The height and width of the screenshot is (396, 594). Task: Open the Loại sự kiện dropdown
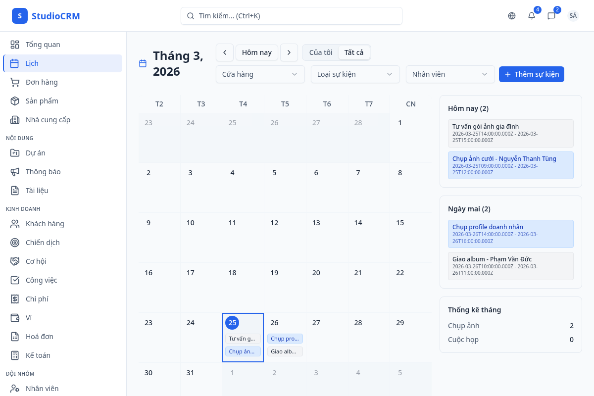pos(355,74)
